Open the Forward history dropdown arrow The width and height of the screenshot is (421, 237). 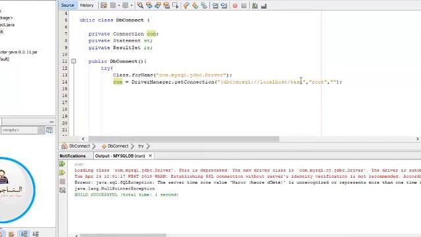(132, 5)
